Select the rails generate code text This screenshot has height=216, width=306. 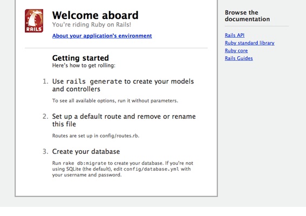tap(94, 82)
